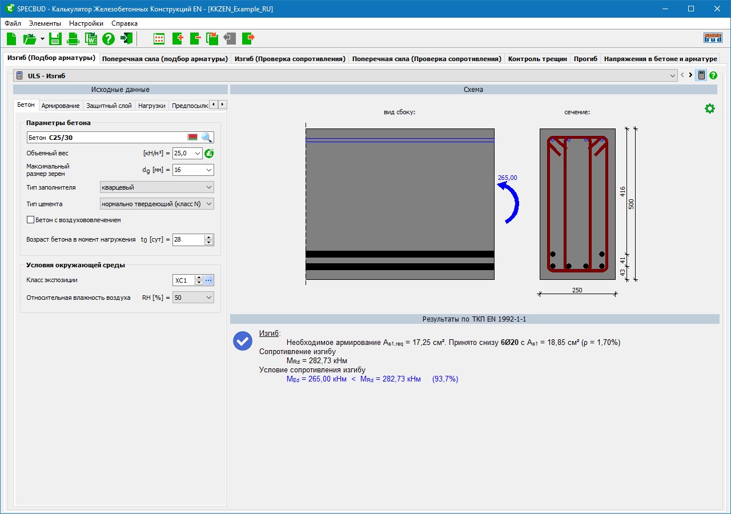Create a new file from toolbar
The width and height of the screenshot is (731, 514).
11,39
